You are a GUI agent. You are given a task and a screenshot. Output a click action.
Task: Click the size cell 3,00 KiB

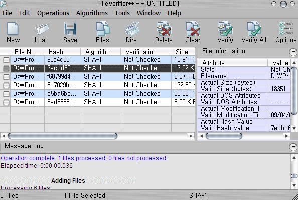pyautogui.click(x=183, y=102)
